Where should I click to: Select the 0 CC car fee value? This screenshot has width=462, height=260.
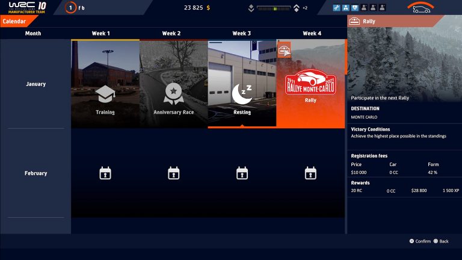point(393,173)
